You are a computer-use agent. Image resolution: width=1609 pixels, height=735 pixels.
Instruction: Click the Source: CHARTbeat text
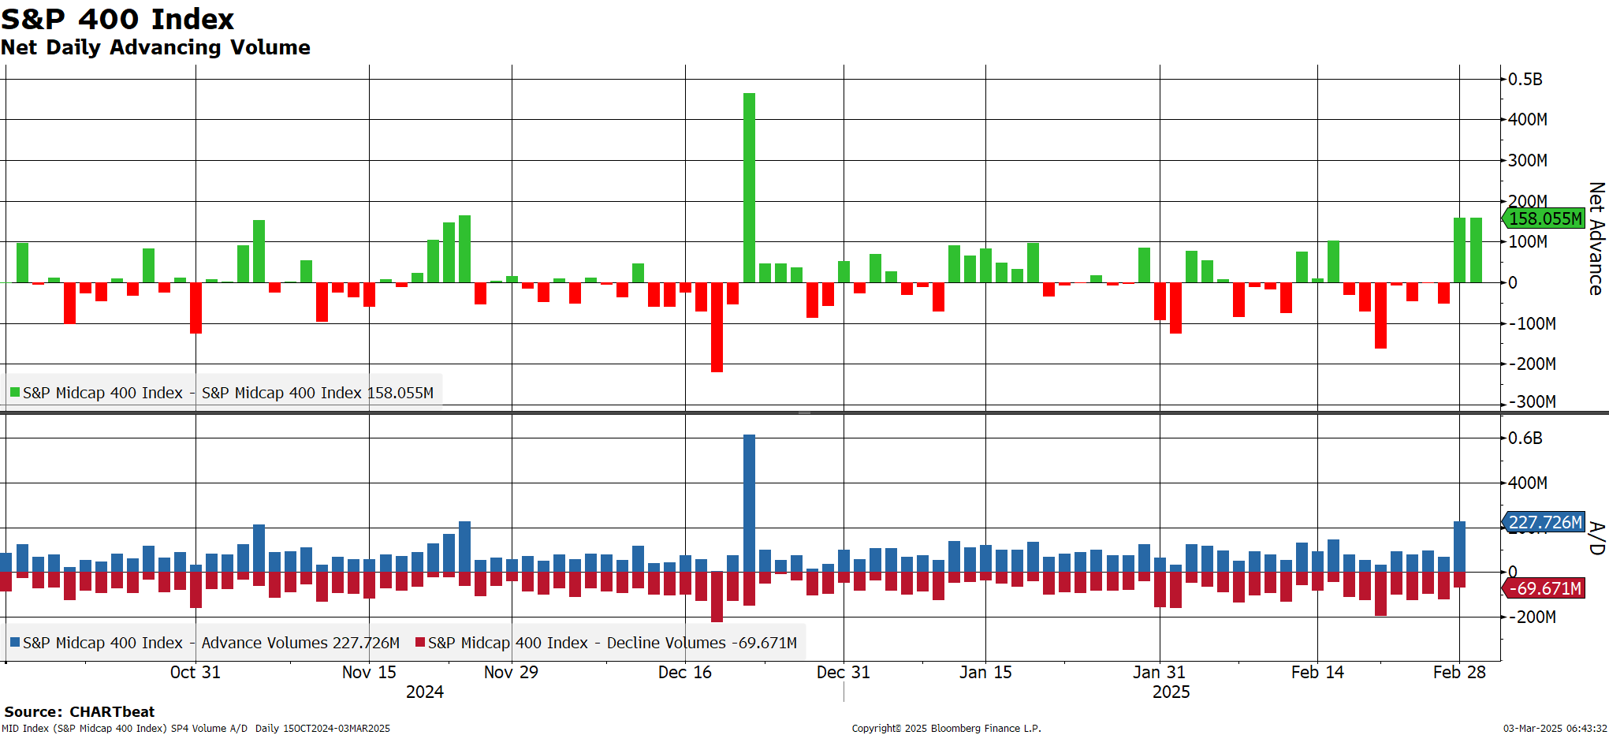(x=80, y=711)
